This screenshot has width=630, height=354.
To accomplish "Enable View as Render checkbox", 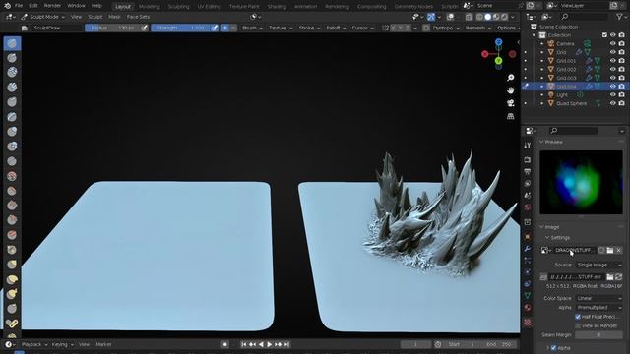I will pos(578,325).
